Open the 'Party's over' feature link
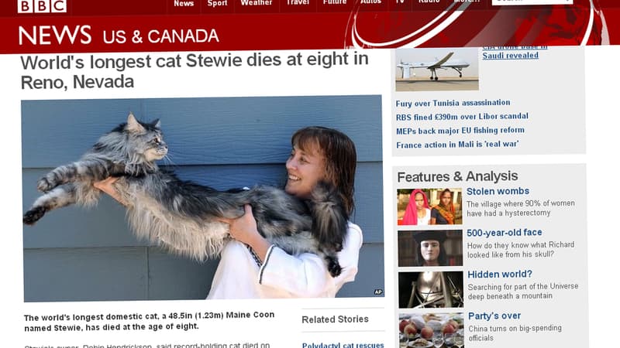 [x=494, y=316]
